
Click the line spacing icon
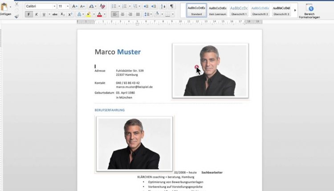pyautogui.click(x=147, y=15)
